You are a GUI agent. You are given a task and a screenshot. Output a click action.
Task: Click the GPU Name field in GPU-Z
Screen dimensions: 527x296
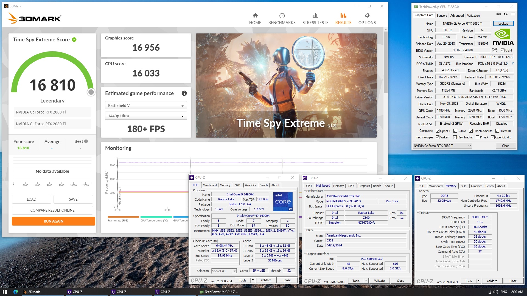[x=462, y=24]
